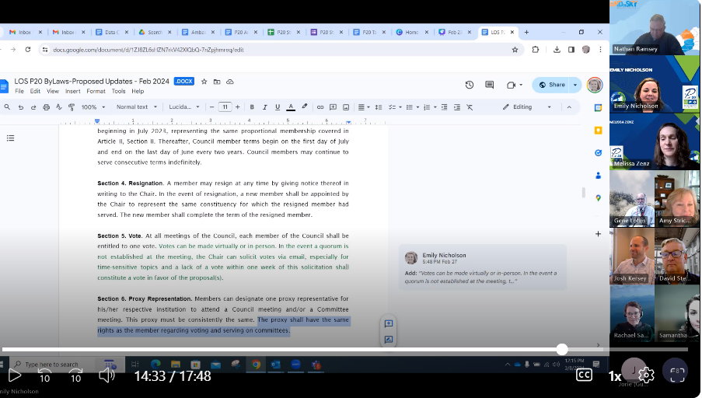
Task: Click Suggest edits floating button beside text
Action: 389,340
